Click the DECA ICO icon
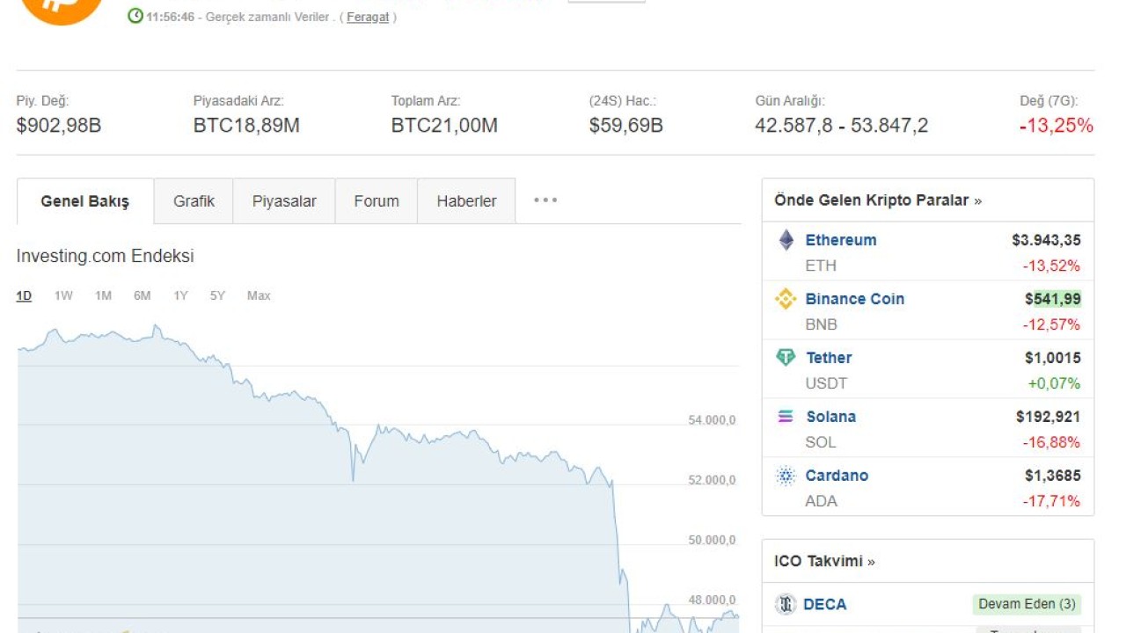 [786, 605]
